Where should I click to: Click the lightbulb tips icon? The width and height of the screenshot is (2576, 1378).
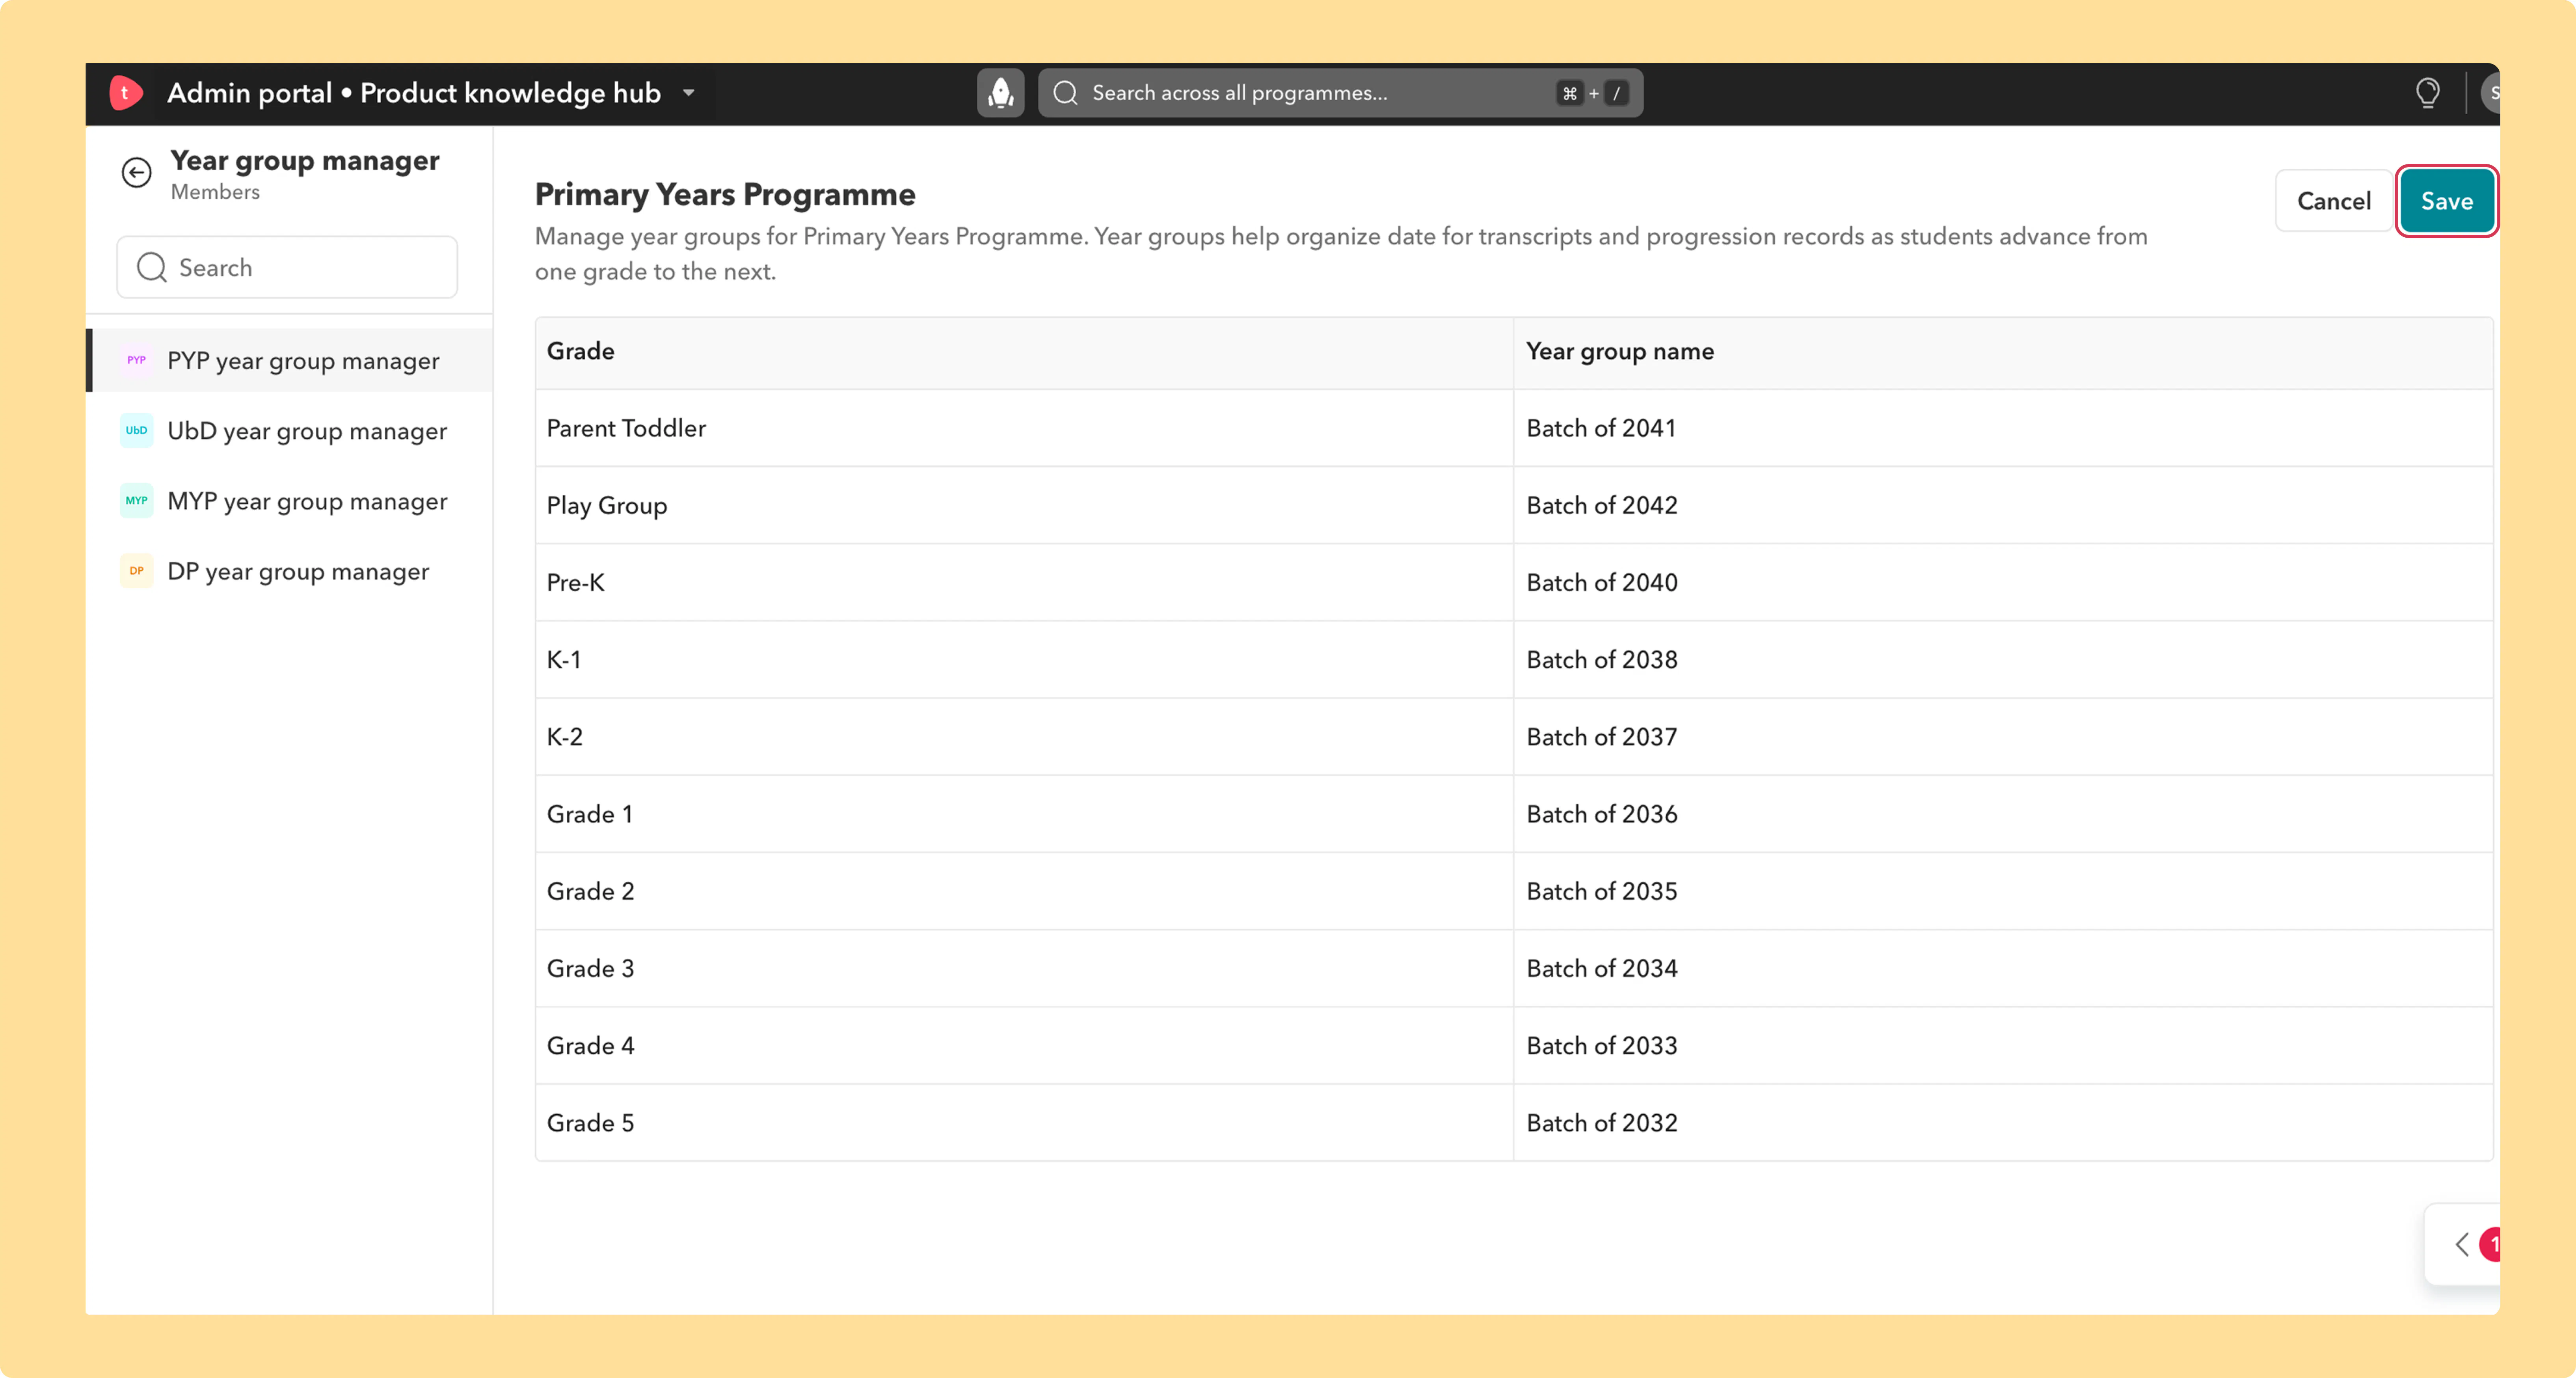pyautogui.click(x=2427, y=93)
